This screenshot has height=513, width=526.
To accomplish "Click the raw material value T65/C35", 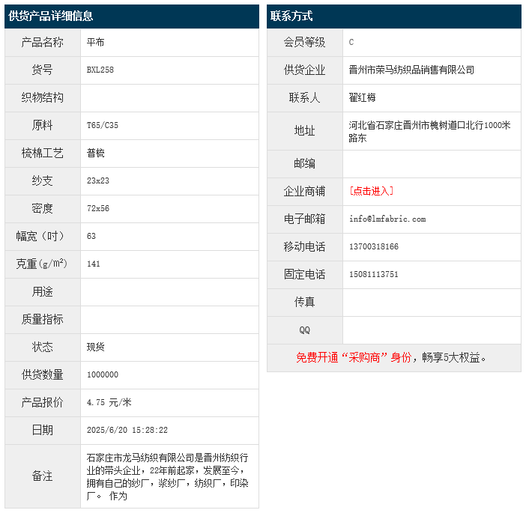I will pyautogui.click(x=103, y=125).
